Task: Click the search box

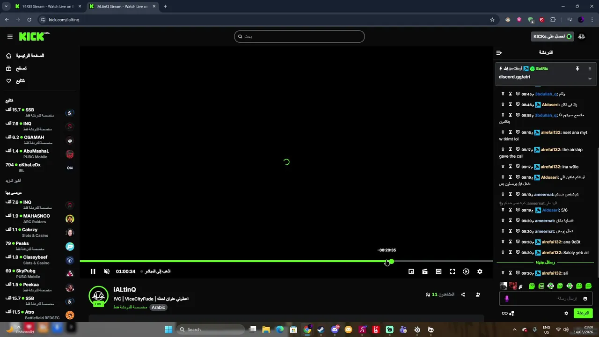Action: (299, 37)
